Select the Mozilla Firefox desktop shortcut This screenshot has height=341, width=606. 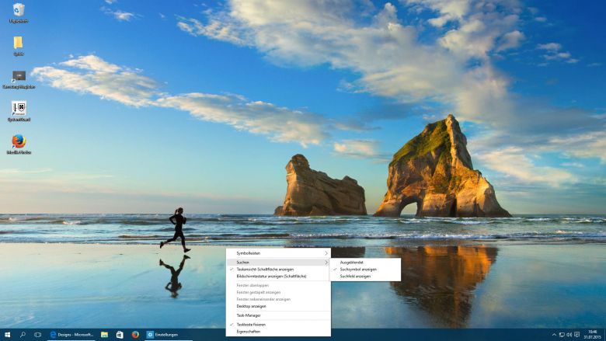(x=19, y=144)
